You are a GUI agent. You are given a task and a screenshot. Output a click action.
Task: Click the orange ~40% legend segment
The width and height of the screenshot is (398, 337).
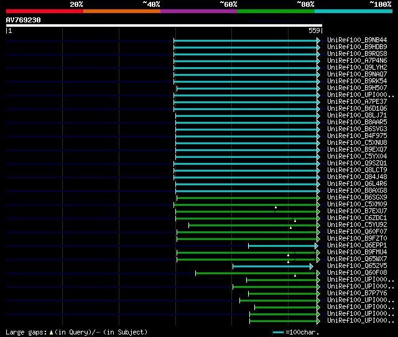(122, 11)
